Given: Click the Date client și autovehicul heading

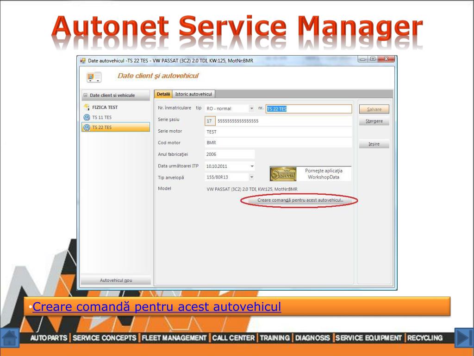Looking at the screenshot, I should pyautogui.click(x=158, y=76).
